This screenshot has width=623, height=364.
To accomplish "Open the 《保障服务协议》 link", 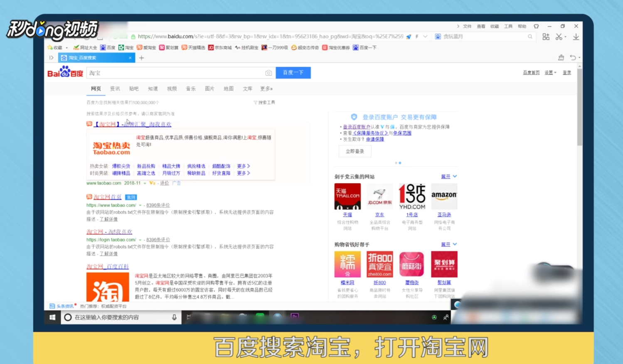I will point(370,133).
